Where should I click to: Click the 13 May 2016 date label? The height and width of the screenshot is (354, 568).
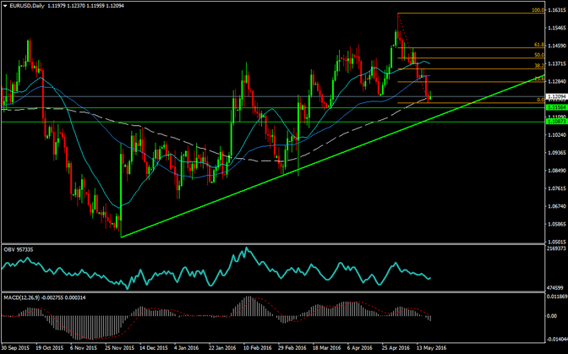pyautogui.click(x=440, y=348)
